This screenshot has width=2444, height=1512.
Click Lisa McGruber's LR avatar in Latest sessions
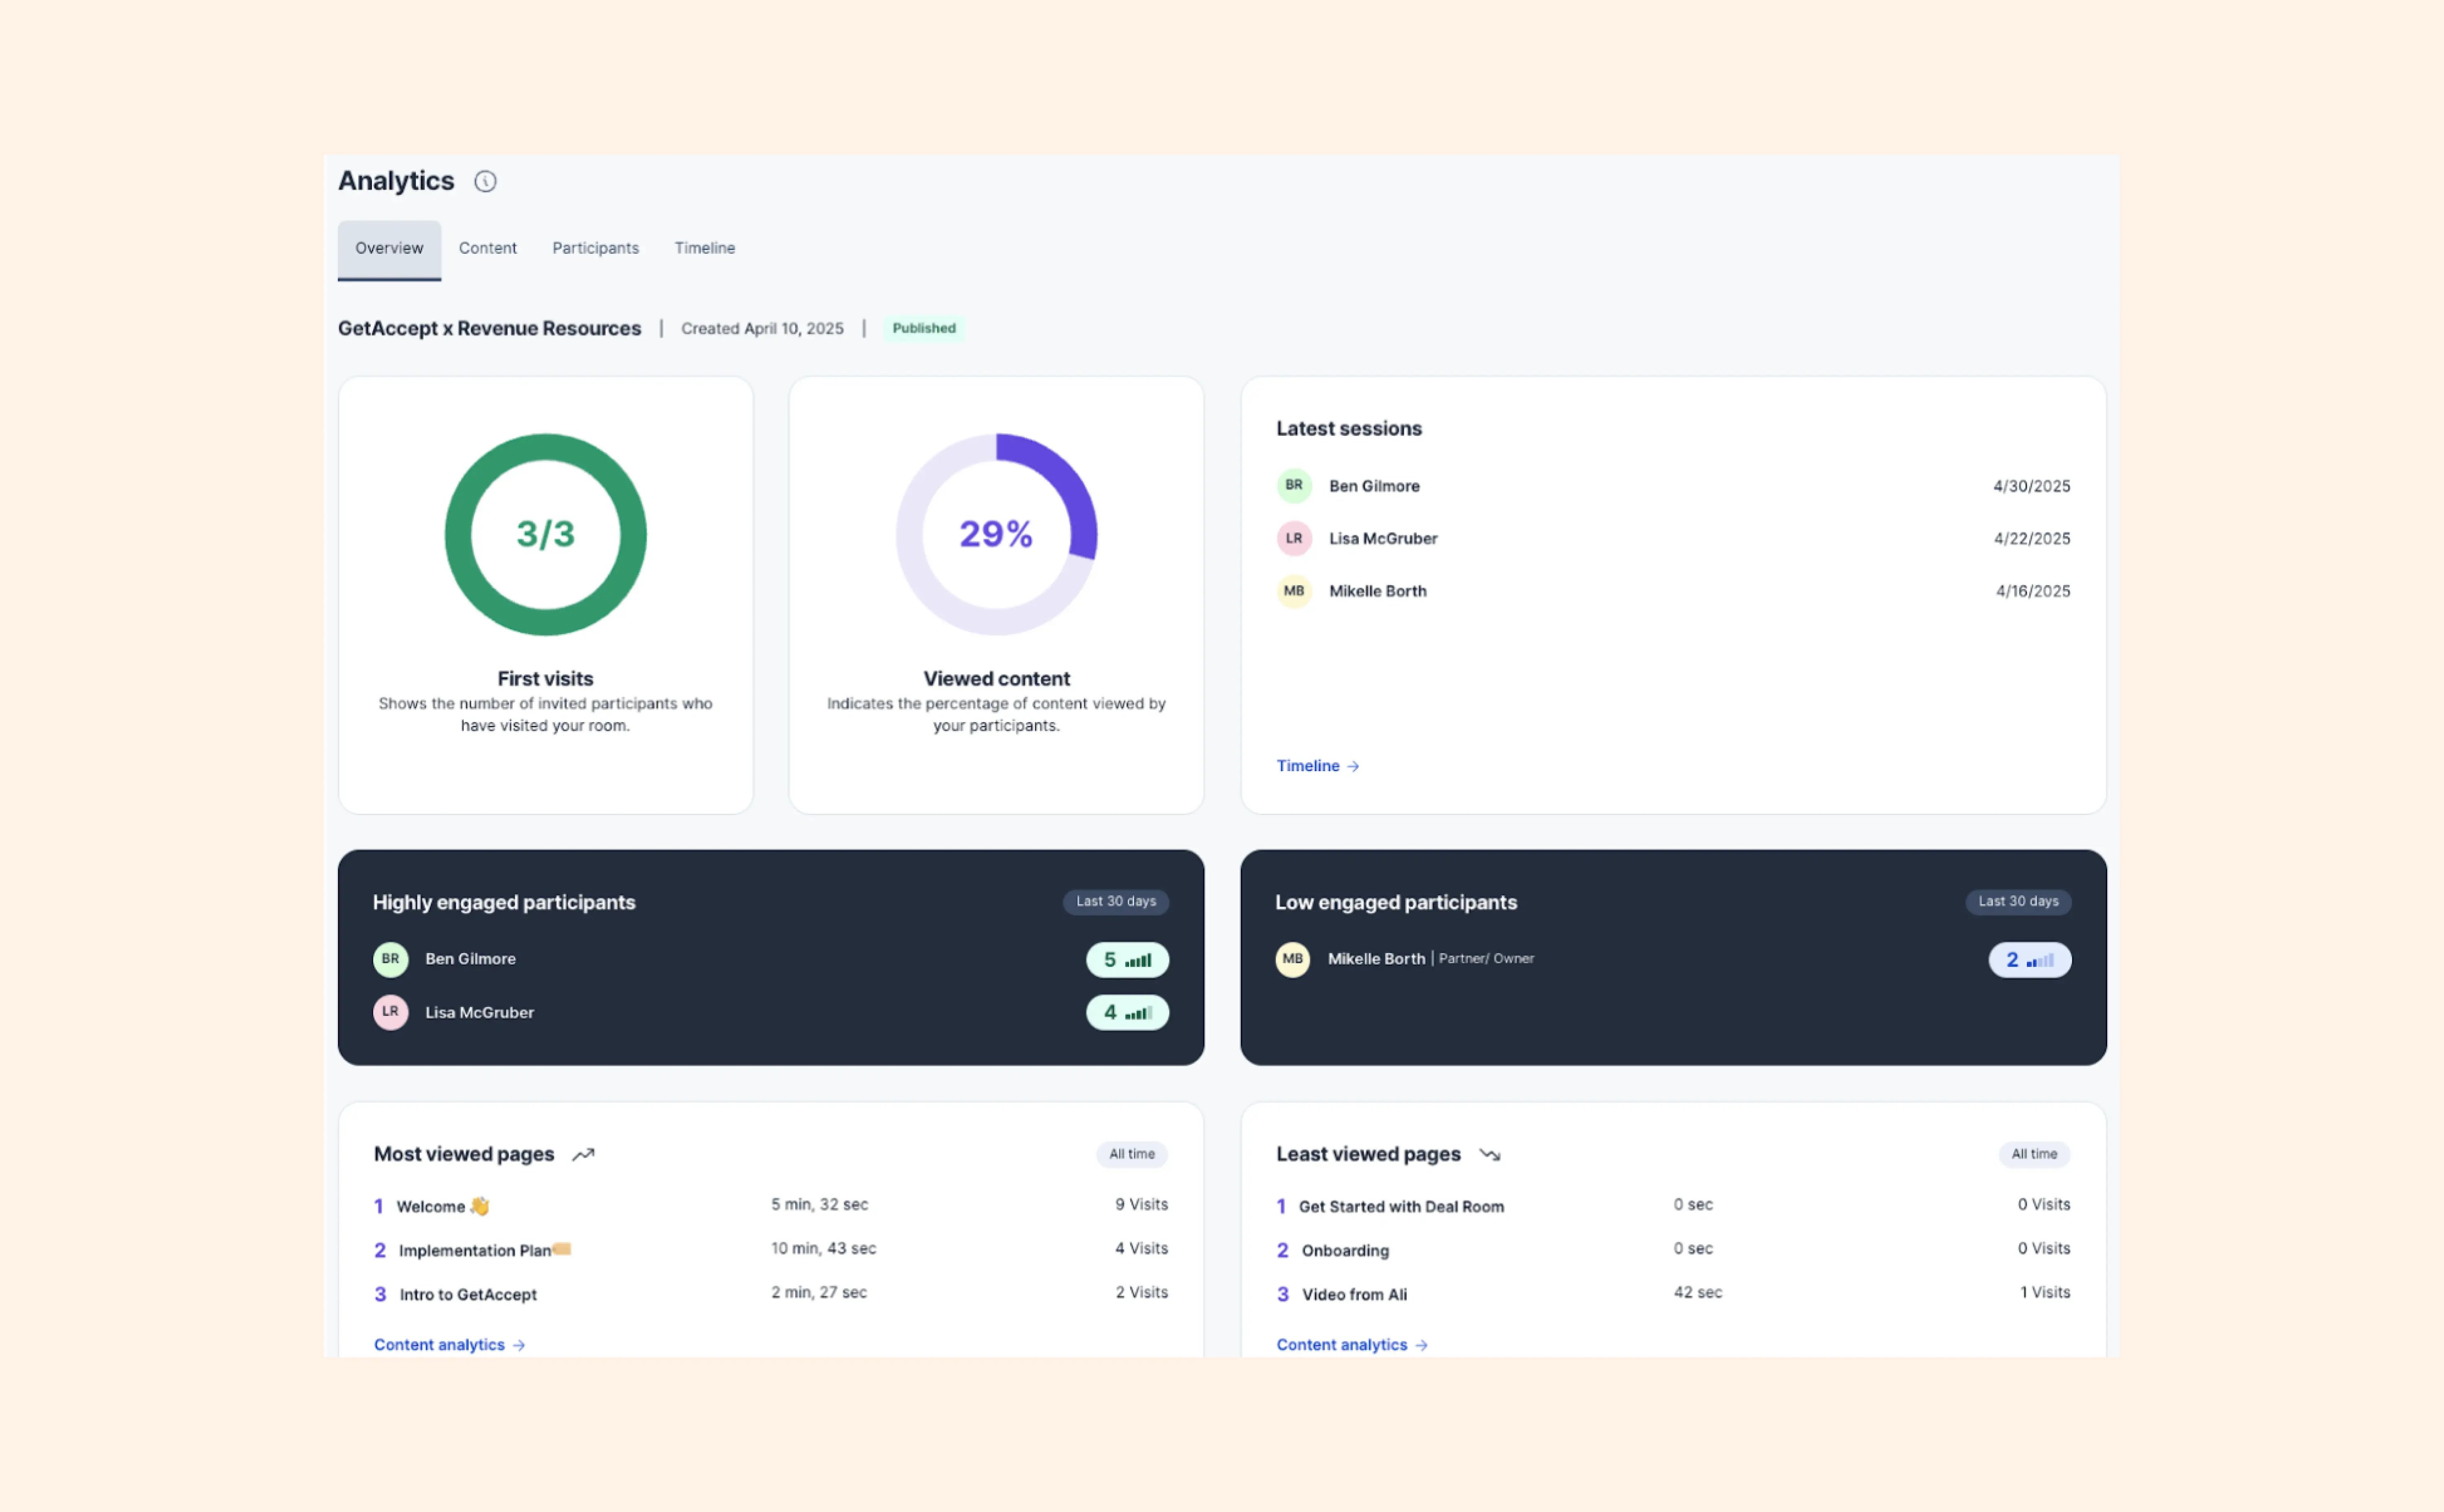pyautogui.click(x=1294, y=538)
